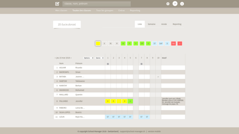Screen dimensions: 239x134
Task: Click the Nom column header
Action: coord(61,63)
